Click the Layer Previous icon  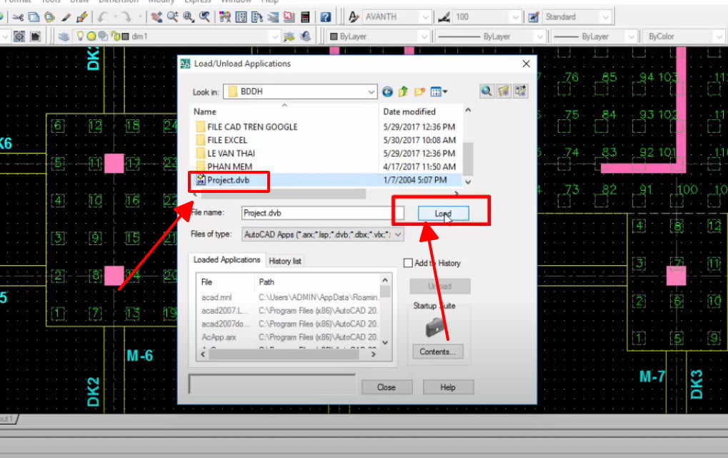click(x=305, y=36)
